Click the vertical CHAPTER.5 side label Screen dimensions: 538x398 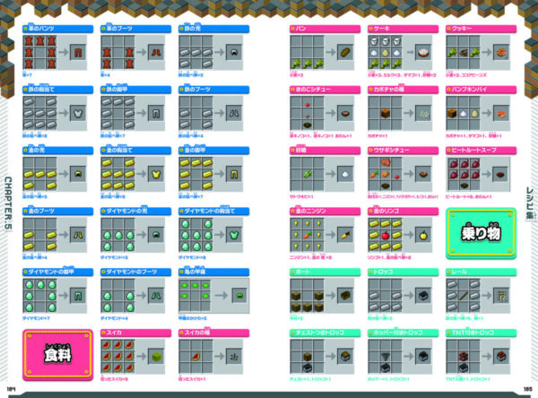(8, 203)
